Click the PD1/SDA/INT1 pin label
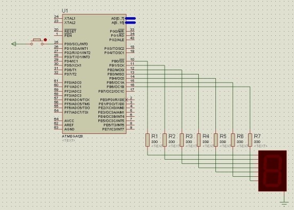 pyautogui.click(x=76, y=48)
